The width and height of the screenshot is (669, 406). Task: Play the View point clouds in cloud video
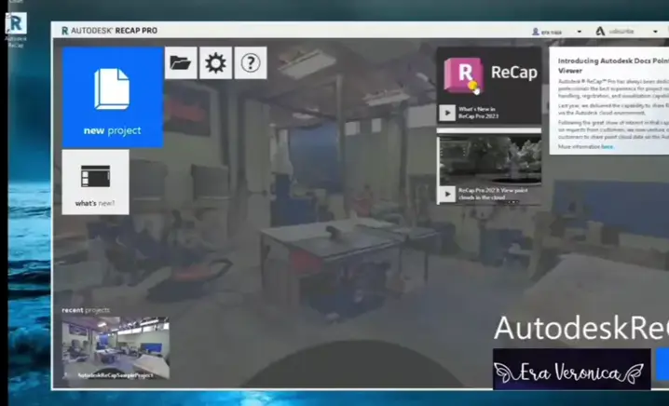(447, 194)
